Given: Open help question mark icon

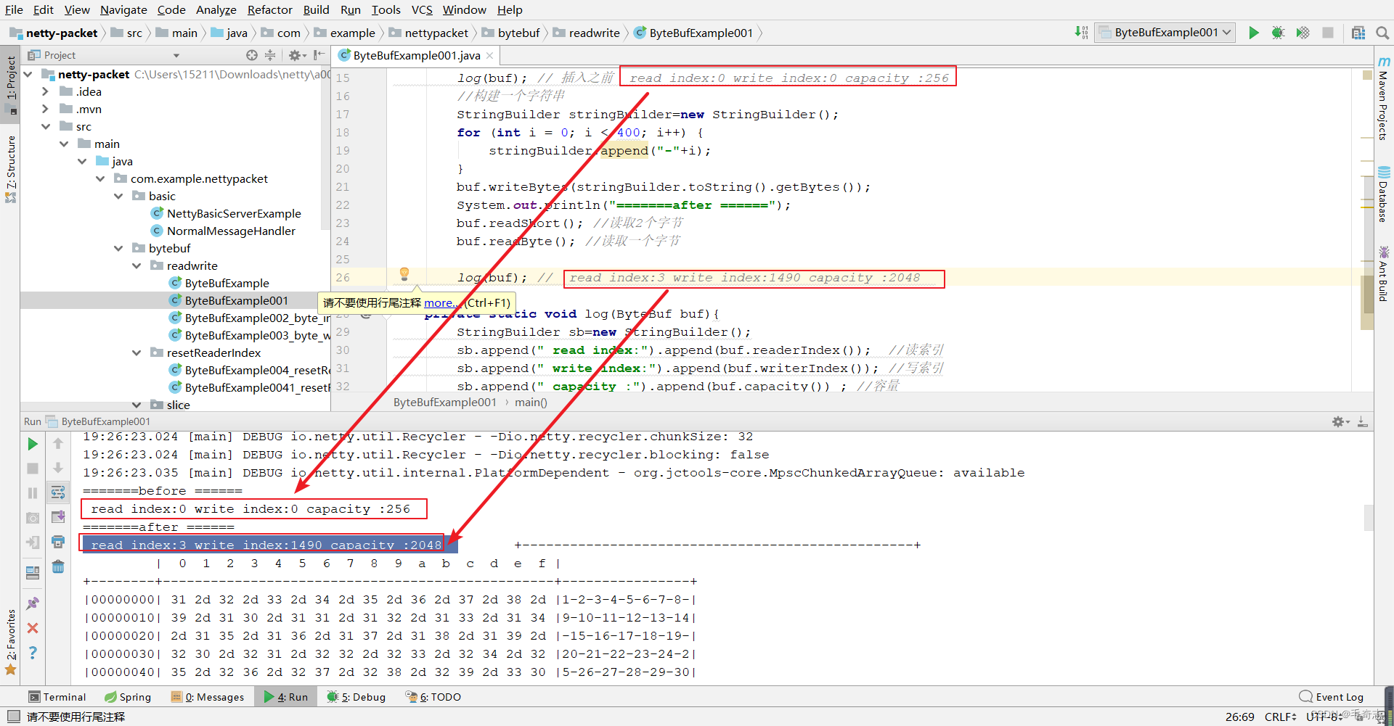Looking at the screenshot, I should coord(33,653).
